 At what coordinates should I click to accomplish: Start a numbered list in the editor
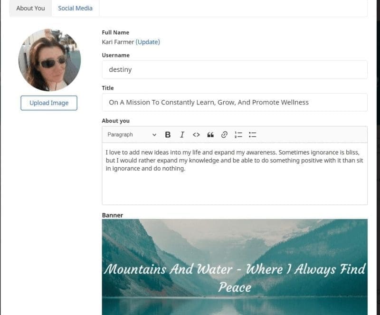[238, 134]
